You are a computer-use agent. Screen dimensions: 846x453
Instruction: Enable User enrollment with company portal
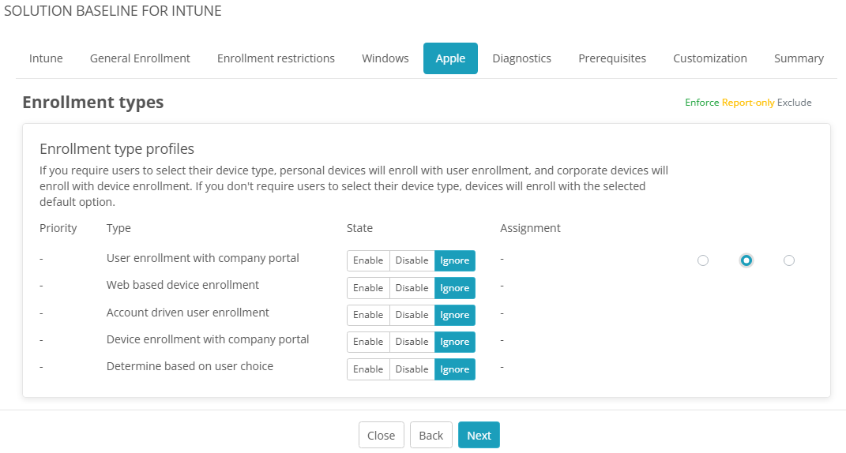[368, 260]
